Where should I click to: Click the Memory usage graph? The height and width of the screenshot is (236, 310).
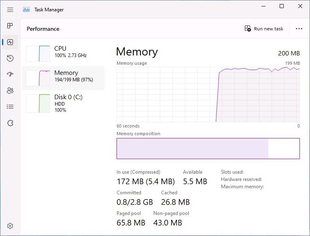(x=208, y=94)
